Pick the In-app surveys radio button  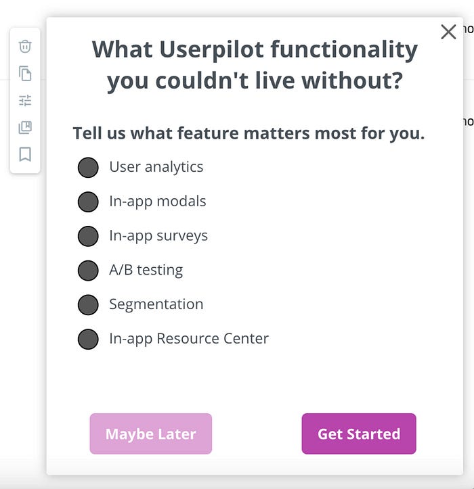(88, 236)
